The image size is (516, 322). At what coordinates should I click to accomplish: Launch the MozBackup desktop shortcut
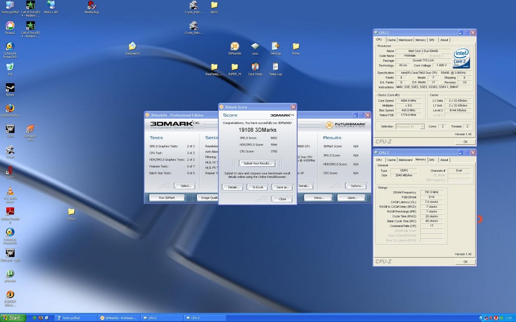click(92, 7)
